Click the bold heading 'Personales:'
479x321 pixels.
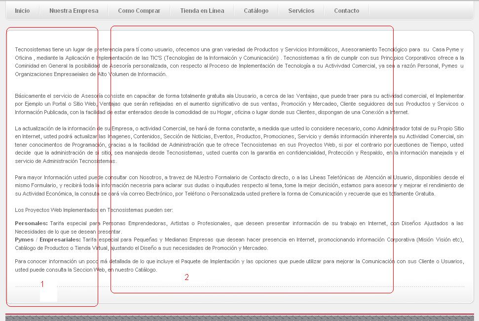click(x=31, y=224)
